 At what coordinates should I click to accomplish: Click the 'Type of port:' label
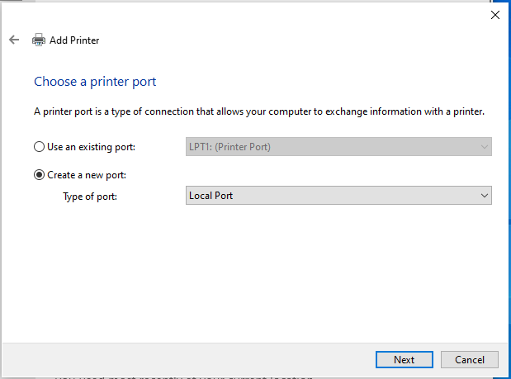(90, 197)
